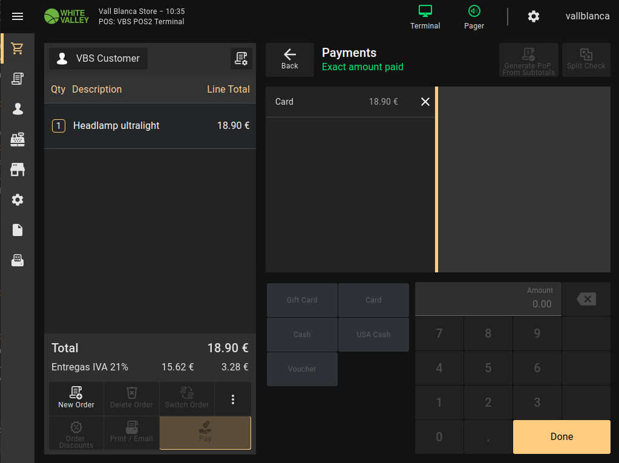
Task: Tap keypad digit 2
Action: click(488, 402)
